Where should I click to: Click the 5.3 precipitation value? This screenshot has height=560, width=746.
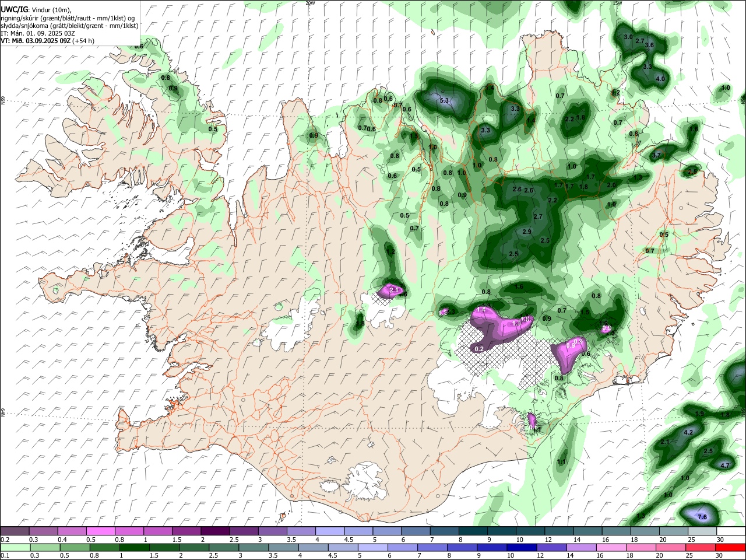pos(444,100)
